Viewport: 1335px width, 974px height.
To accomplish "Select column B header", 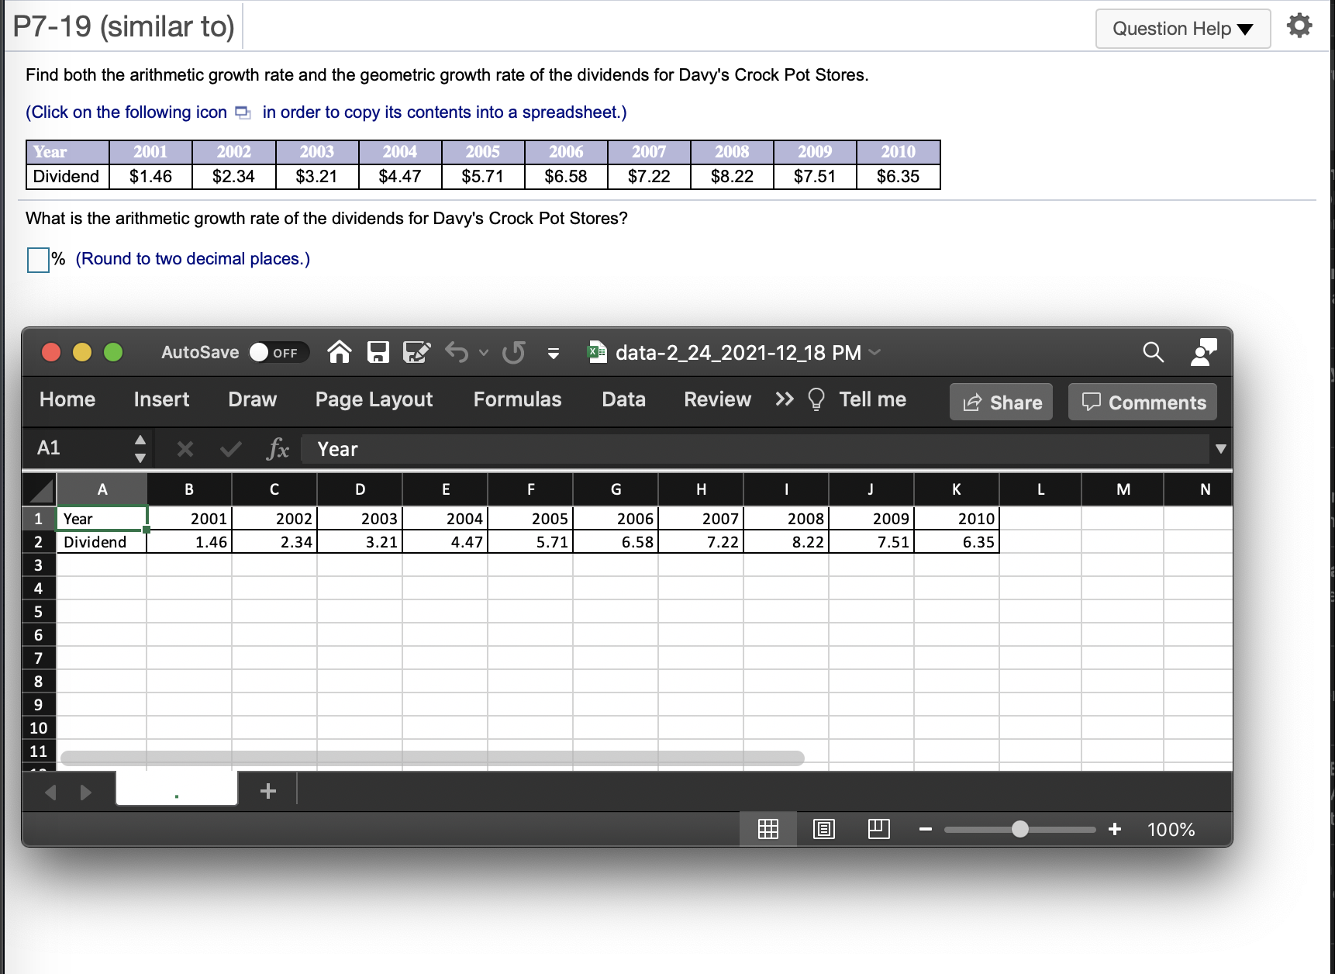I will (x=189, y=489).
